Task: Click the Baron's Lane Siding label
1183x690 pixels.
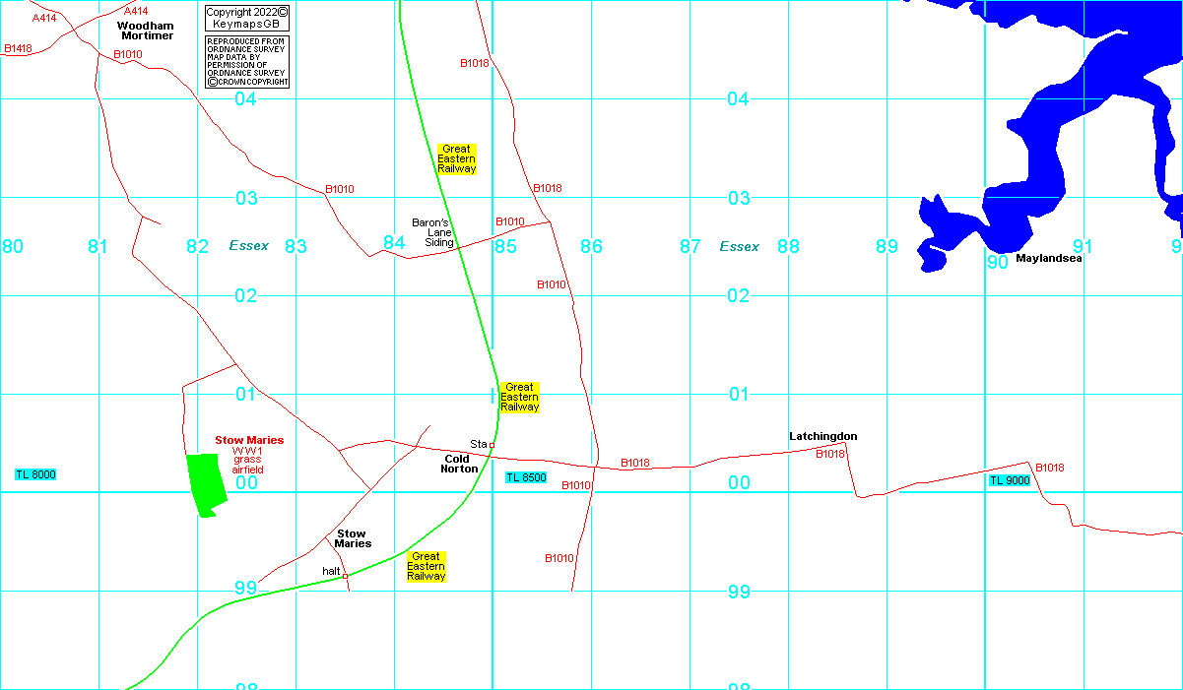Action: tap(433, 232)
